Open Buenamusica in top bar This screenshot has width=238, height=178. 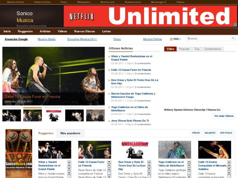pyautogui.click(x=133, y=2)
